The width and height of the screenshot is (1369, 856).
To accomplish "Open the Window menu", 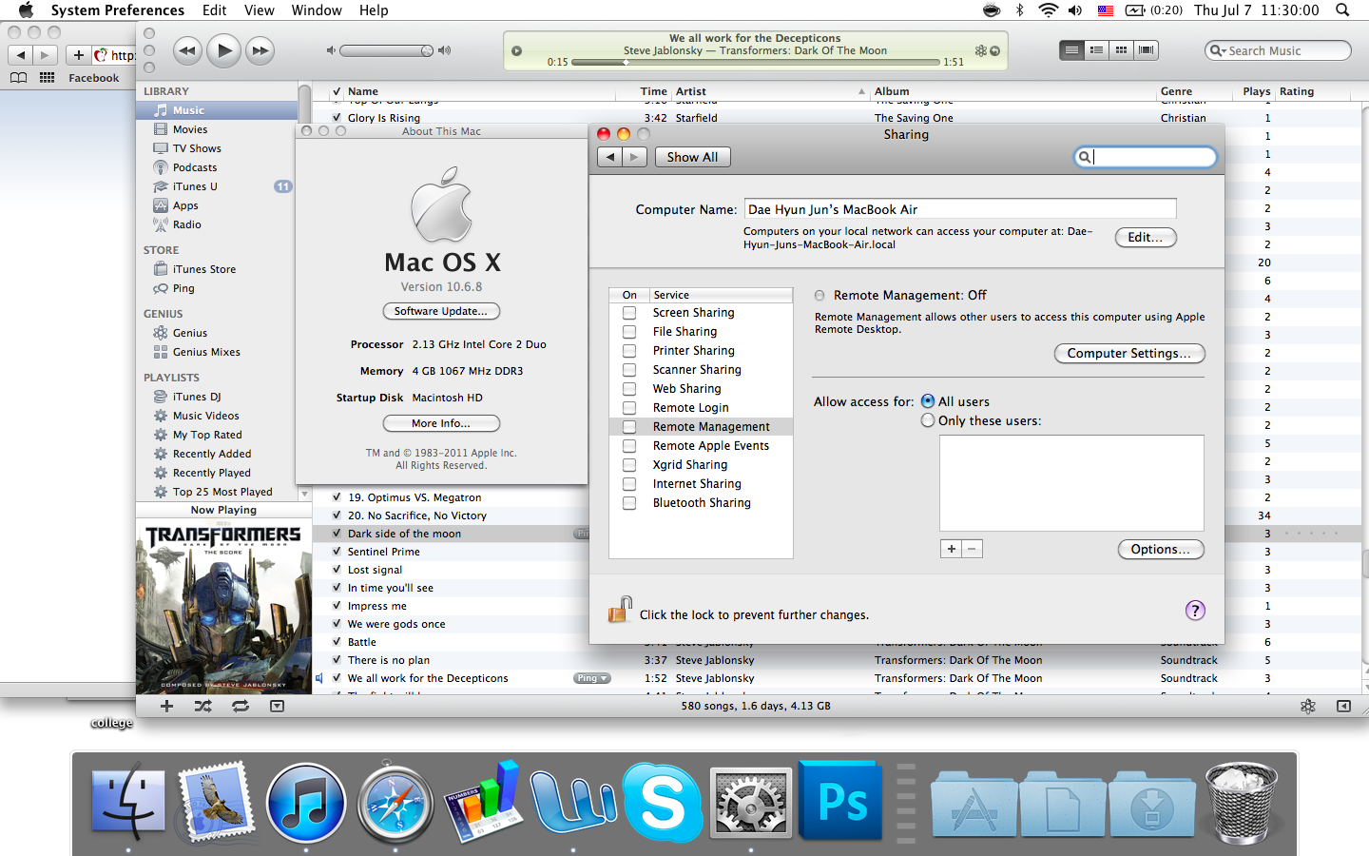I will tap(317, 10).
